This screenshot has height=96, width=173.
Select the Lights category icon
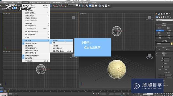point(161,17)
